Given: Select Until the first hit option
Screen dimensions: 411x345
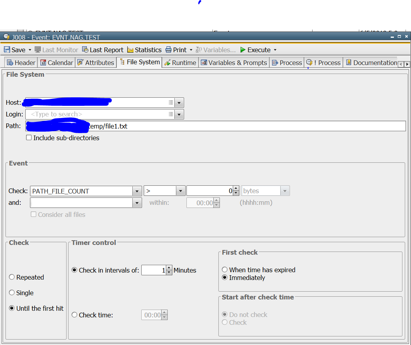Looking at the screenshot, I should (12, 308).
